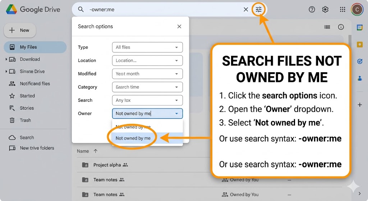Screen dimensions: 368x201
Task: Open Download in the sidebar
Action: (x=30, y=59)
